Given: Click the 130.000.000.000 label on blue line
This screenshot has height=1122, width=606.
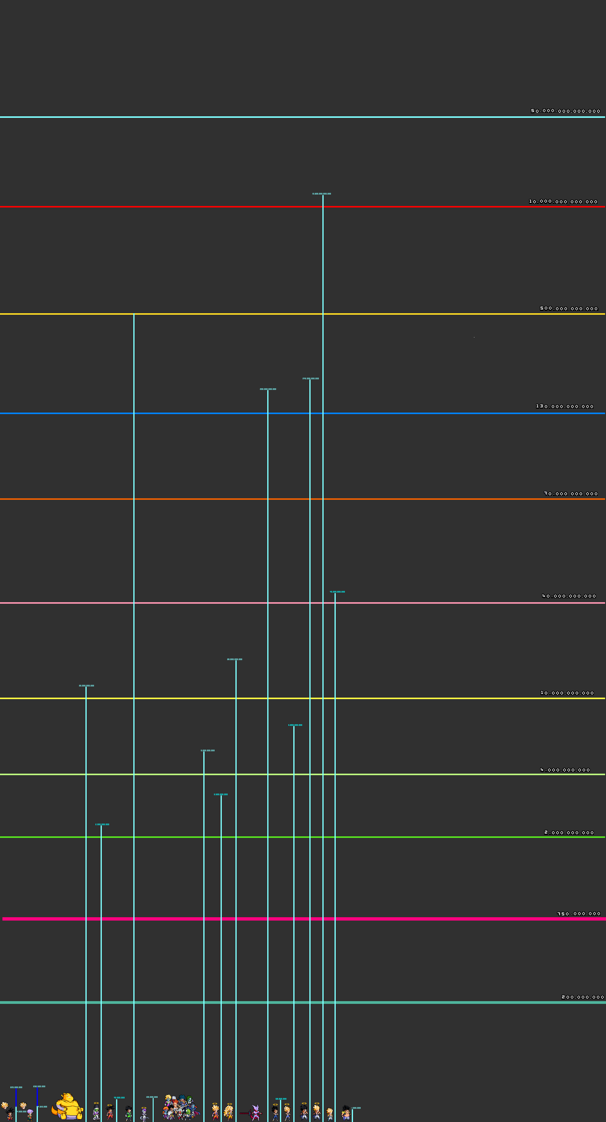Looking at the screenshot, I should [564, 407].
